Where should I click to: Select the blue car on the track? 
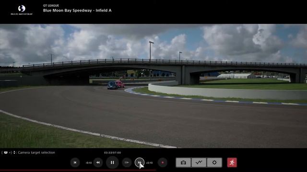tap(112, 85)
